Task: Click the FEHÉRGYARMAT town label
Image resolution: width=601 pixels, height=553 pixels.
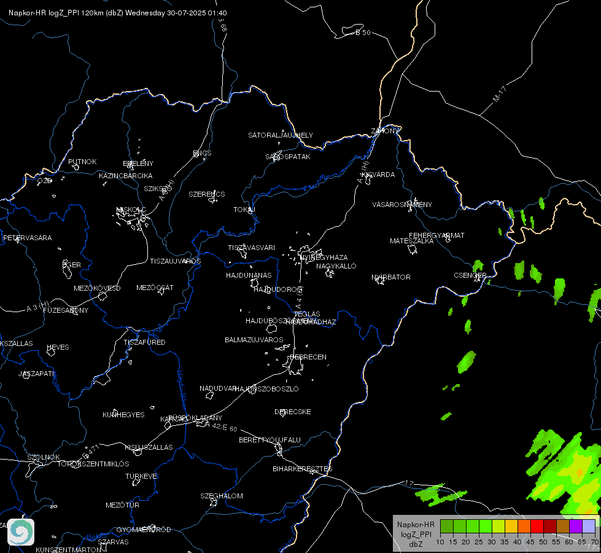Action: [x=436, y=235]
